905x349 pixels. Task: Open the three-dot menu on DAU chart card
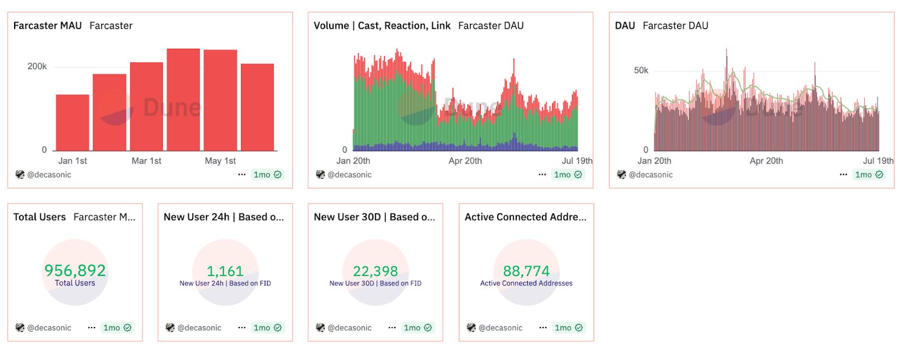pyautogui.click(x=843, y=175)
